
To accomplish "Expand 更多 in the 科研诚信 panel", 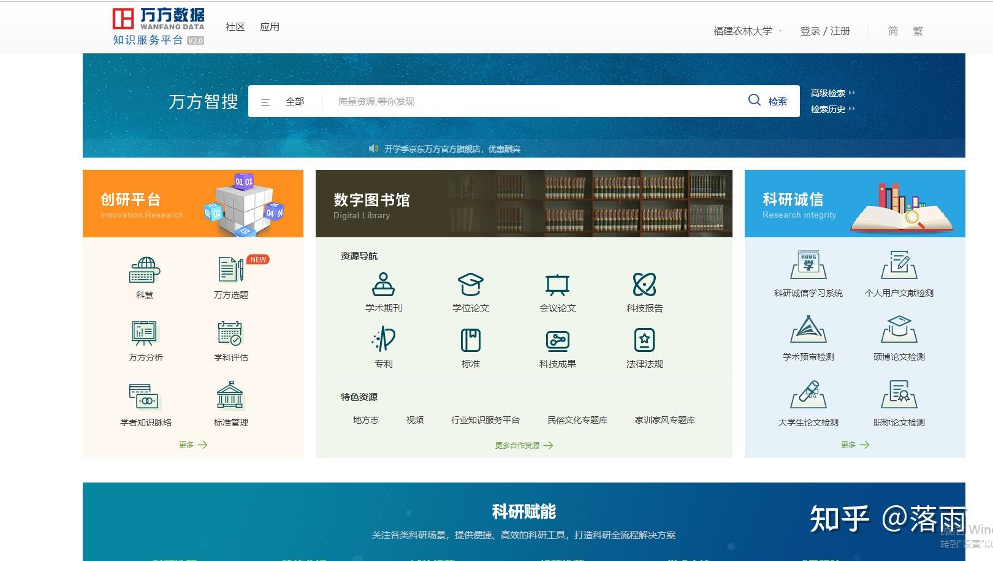I will tap(855, 445).
